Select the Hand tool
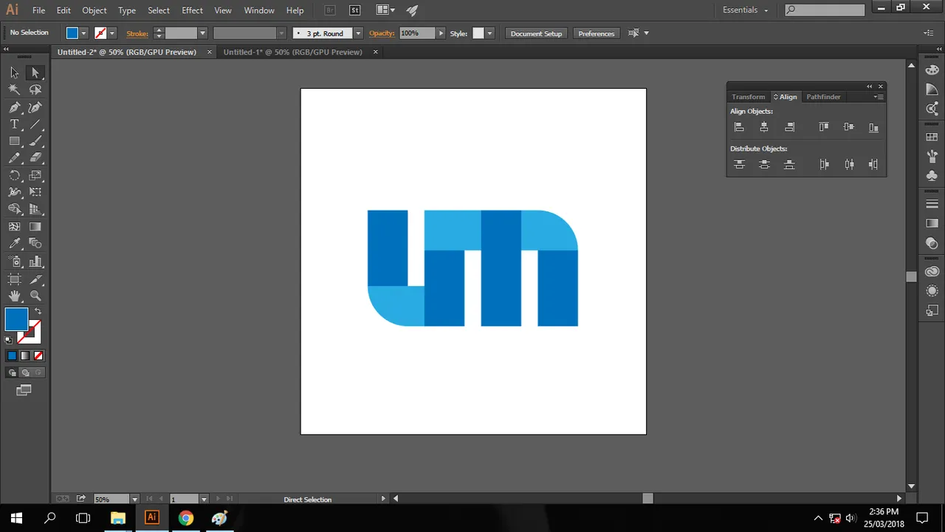 [14, 296]
